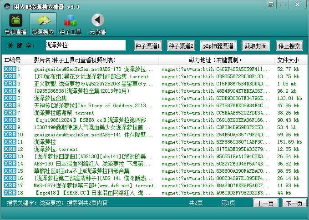Select the title 全集(2013年9月)
The image size is (309, 220).
pyautogui.click(x=82, y=91)
